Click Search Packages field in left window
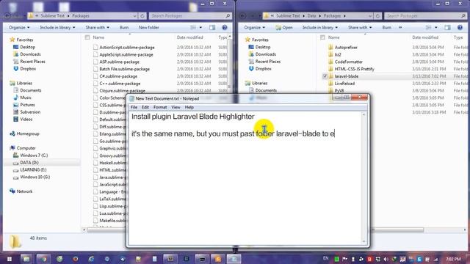470x264 pixels. (190, 16)
